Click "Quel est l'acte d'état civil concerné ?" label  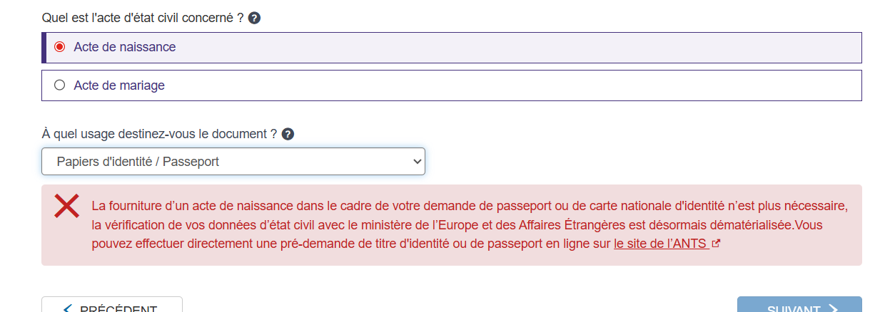pos(143,18)
